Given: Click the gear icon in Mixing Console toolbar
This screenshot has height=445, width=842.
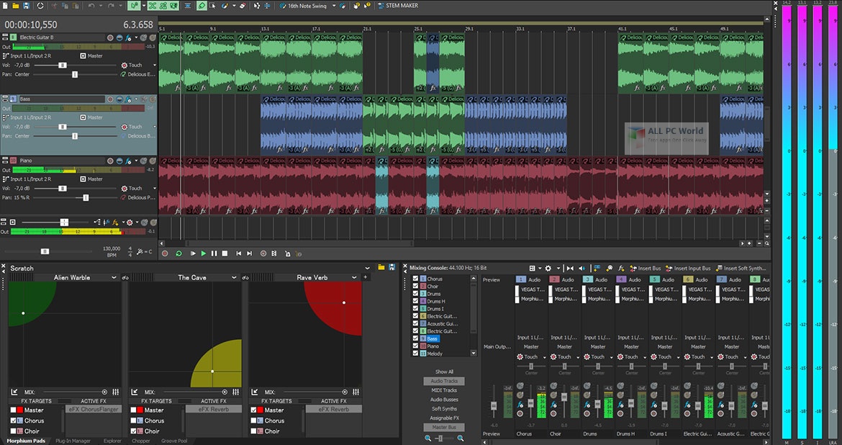Looking at the screenshot, I should pos(548,268).
